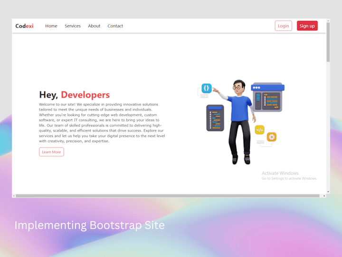The width and height of the screenshot is (342, 257).
Task: Select Contact in the navbar
Action: pyautogui.click(x=115, y=26)
